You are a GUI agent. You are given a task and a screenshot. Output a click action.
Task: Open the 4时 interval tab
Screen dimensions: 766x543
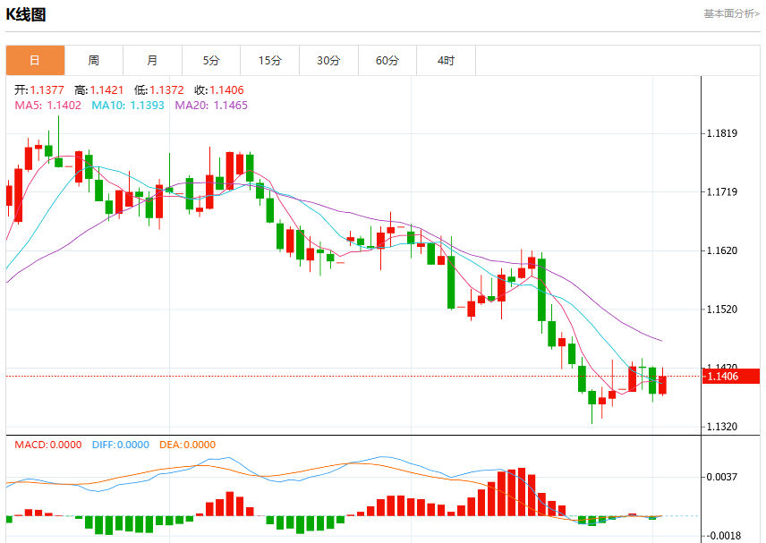point(446,61)
